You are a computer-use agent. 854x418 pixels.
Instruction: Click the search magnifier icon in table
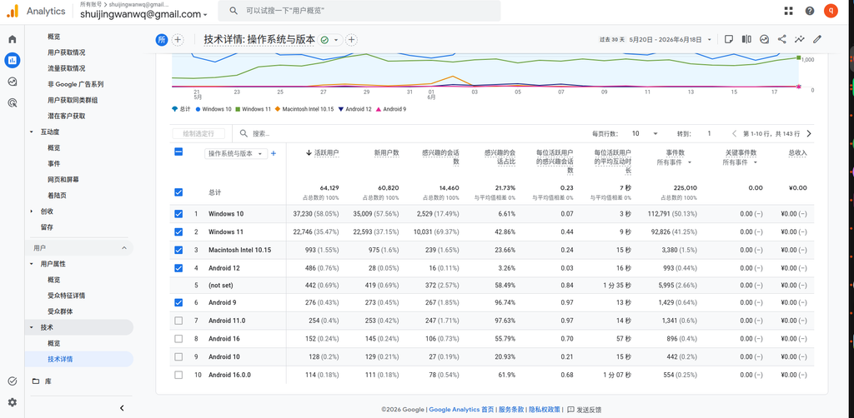point(244,133)
